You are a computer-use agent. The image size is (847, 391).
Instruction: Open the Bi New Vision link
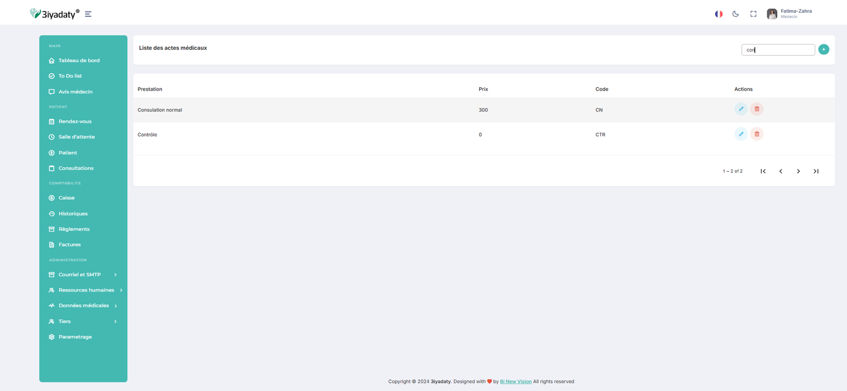pos(515,381)
